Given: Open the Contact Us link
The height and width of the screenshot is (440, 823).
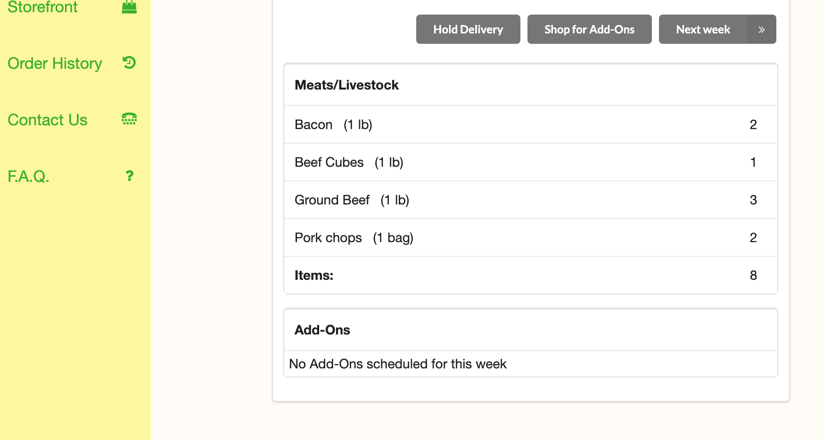Looking at the screenshot, I should [x=48, y=120].
